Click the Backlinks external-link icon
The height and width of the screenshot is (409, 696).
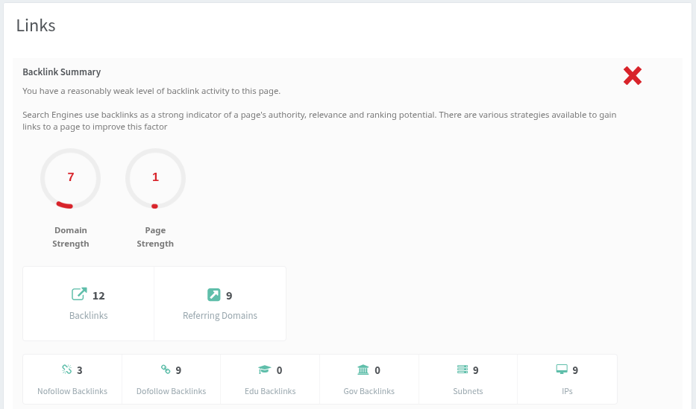(79, 294)
